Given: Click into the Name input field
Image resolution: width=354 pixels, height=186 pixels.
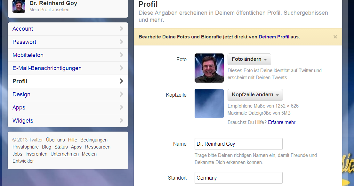Looking at the screenshot, I should (x=238, y=144).
